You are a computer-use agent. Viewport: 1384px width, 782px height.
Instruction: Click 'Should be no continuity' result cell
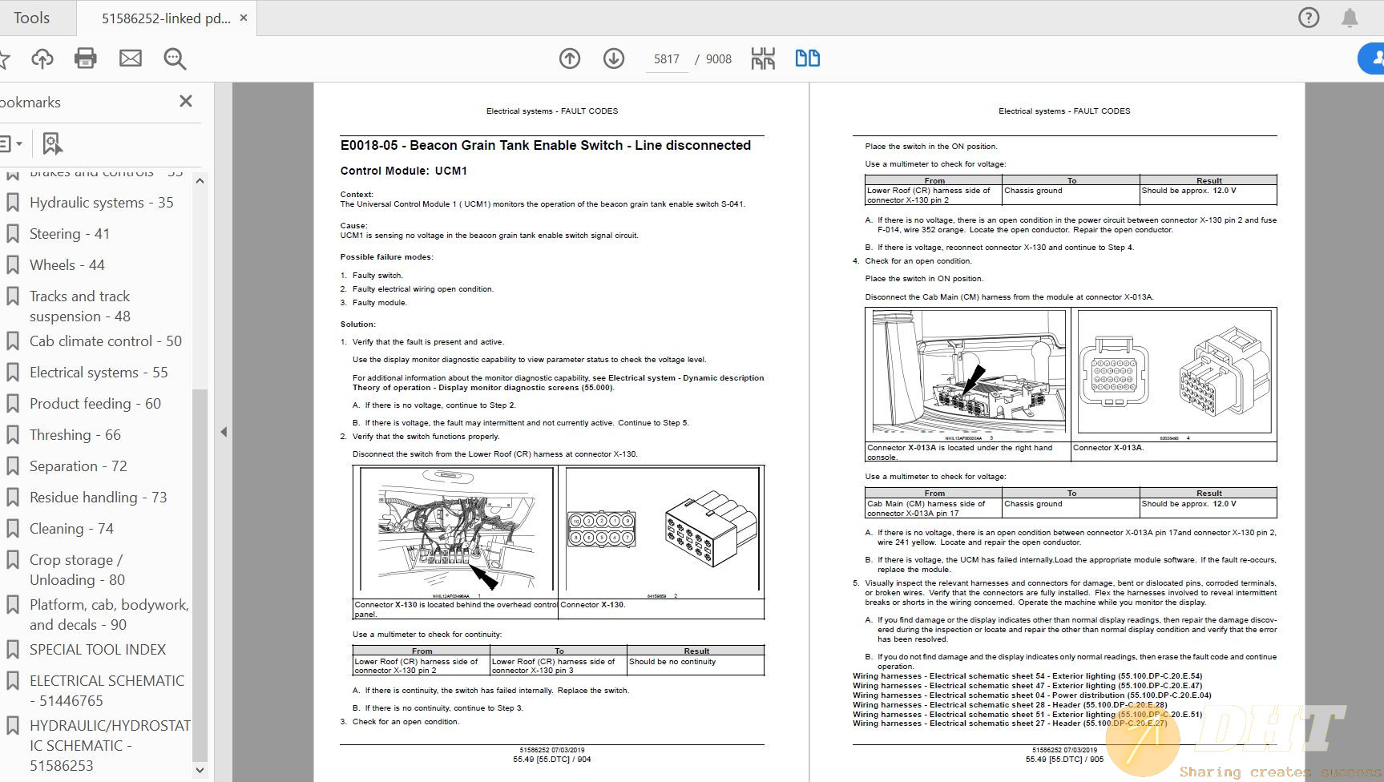(x=696, y=666)
